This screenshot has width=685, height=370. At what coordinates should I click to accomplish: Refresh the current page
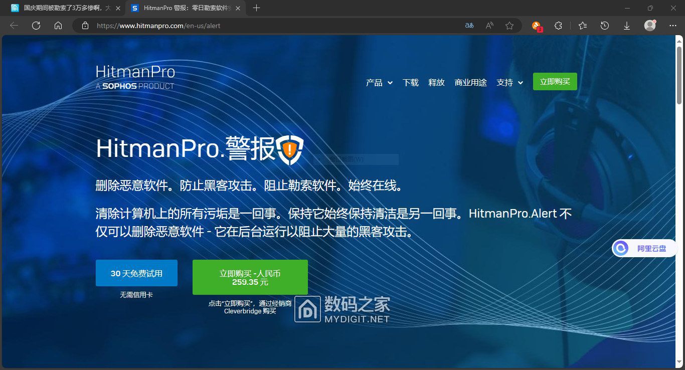click(x=36, y=26)
